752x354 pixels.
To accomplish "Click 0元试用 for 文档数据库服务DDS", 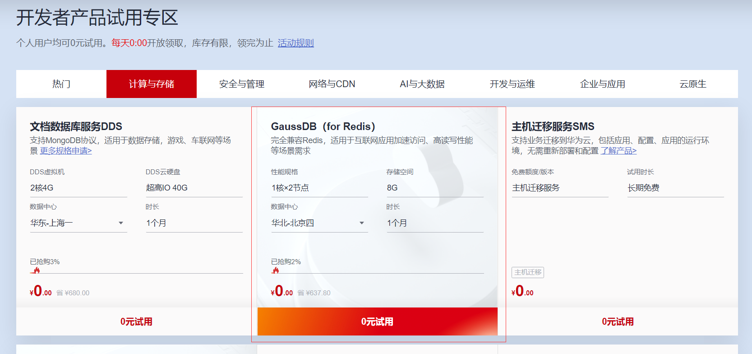I will coord(136,321).
